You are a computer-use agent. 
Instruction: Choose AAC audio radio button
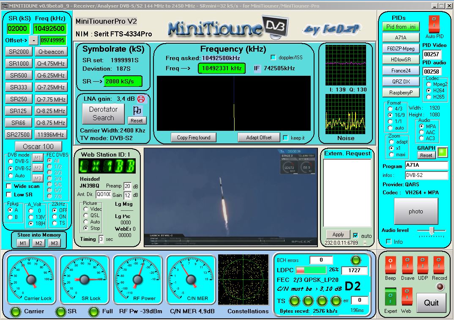click(421, 132)
